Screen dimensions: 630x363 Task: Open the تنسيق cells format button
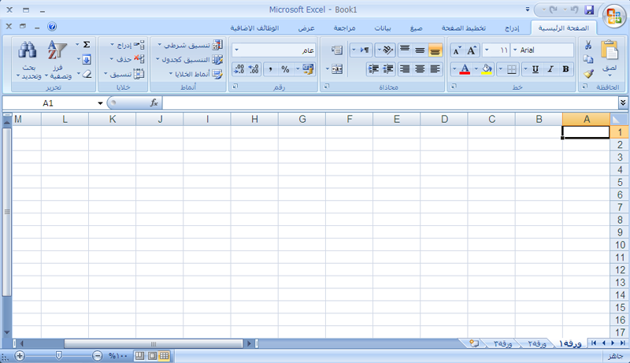(x=124, y=74)
